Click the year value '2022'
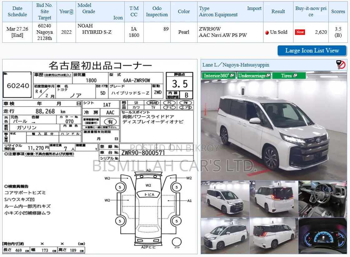Image resolution: width=350 pixels, height=257 pixels. coord(66,32)
